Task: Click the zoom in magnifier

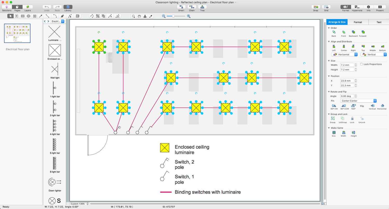Action: click(x=189, y=16)
